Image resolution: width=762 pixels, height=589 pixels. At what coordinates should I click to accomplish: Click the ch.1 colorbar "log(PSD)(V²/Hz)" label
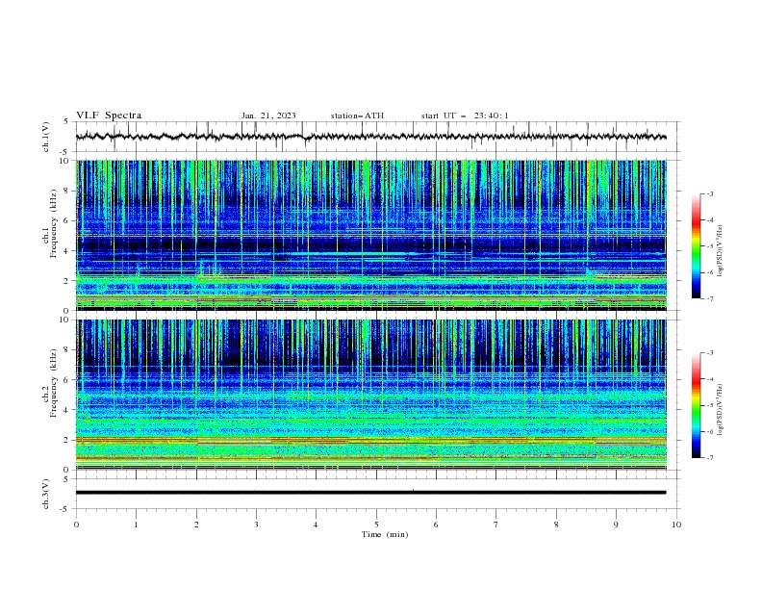click(x=721, y=251)
